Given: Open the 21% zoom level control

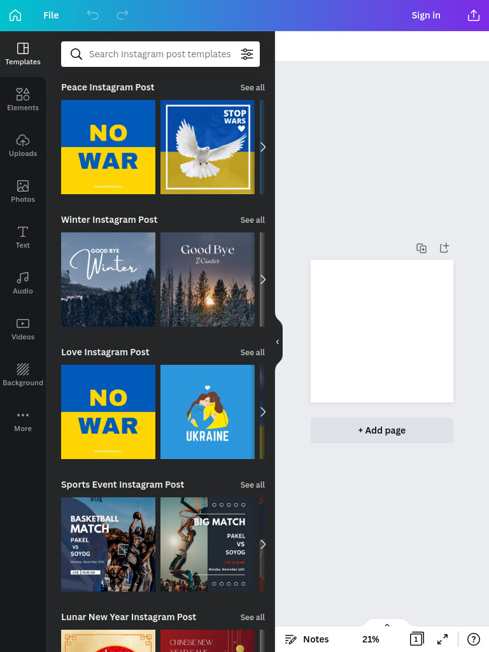Looking at the screenshot, I should (371, 639).
